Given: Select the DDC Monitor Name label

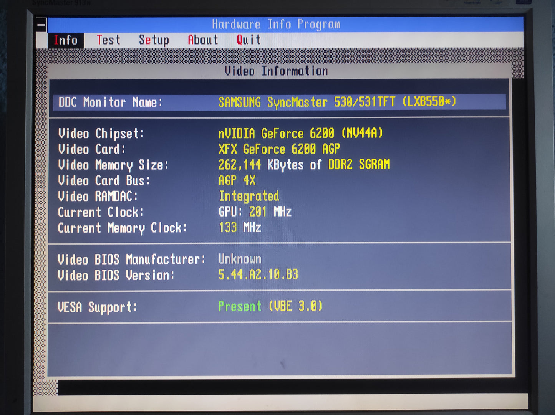Looking at the screenshot, I should pos(111,103).
